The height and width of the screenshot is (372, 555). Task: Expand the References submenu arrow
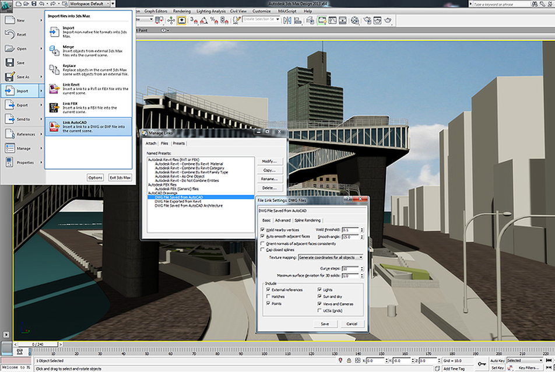tap(41, 134)
